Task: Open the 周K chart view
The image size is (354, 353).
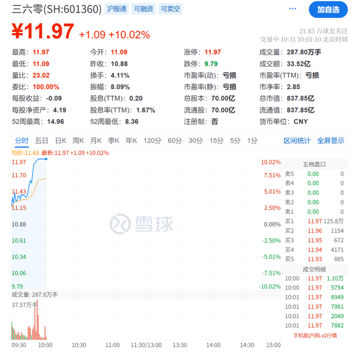Action: (x=78, y=141)
